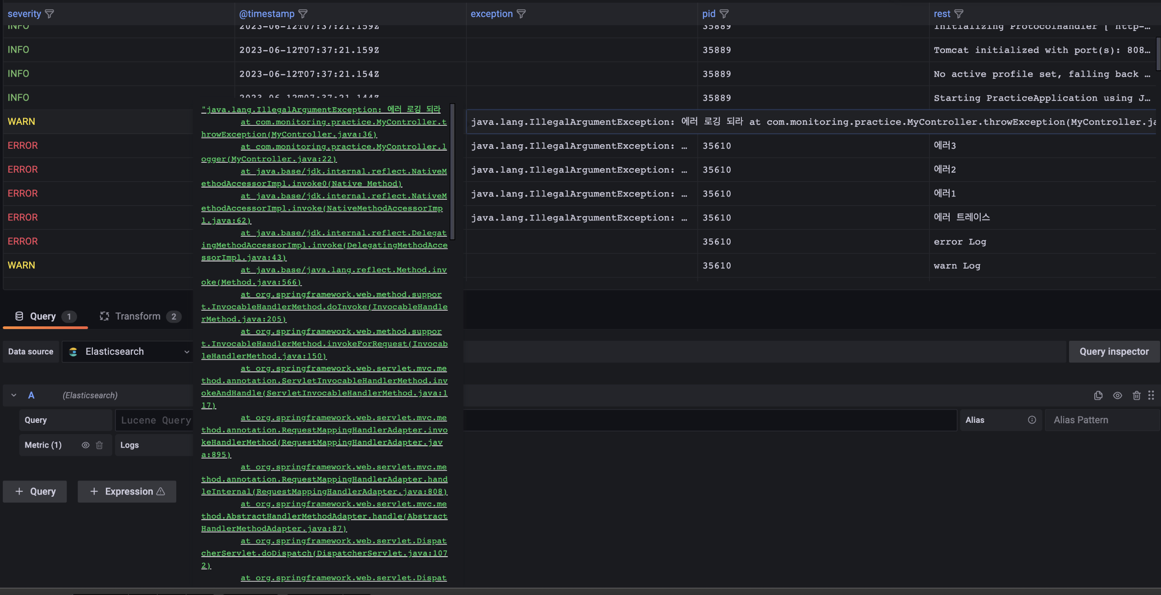Click the rest column filter icon
1161x595 pixels.
tap(959, 14)
